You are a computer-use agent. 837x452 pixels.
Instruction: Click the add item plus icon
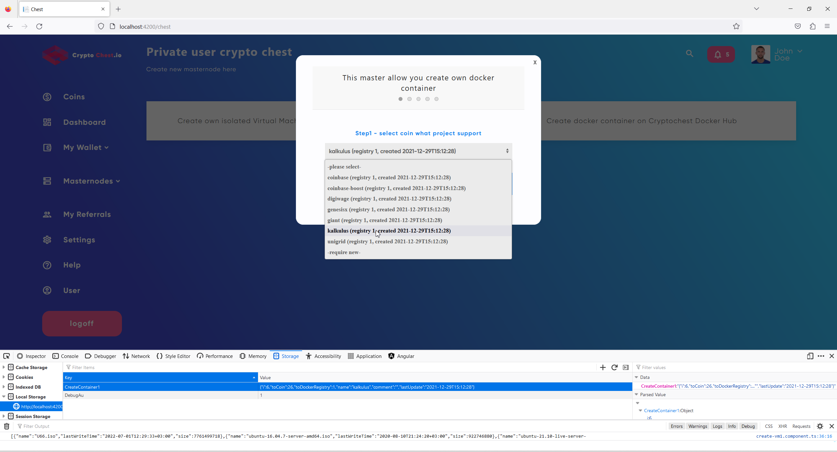603,367
